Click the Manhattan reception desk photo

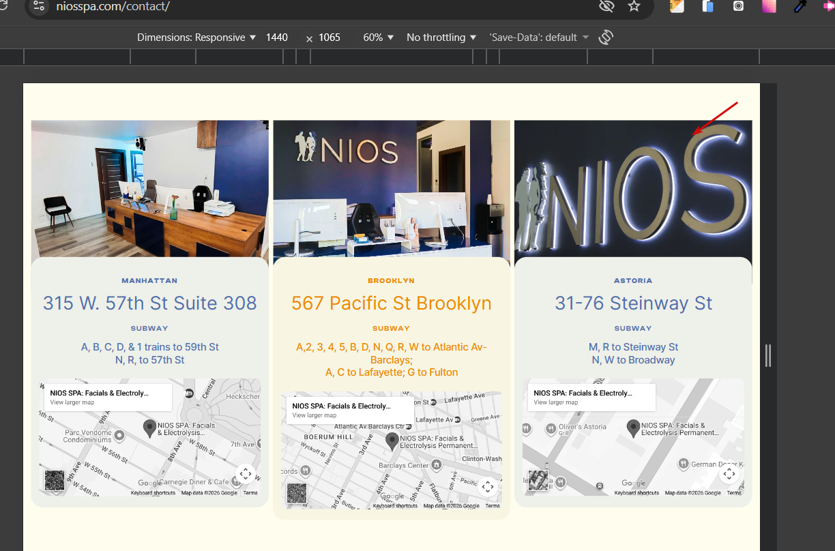point(150,189)
